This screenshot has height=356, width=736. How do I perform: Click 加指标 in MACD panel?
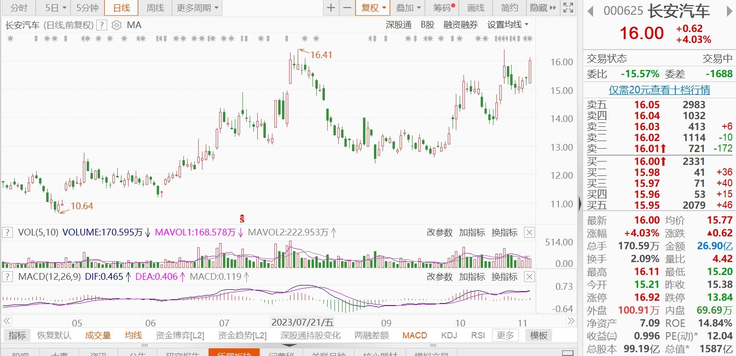pos(472,276)
